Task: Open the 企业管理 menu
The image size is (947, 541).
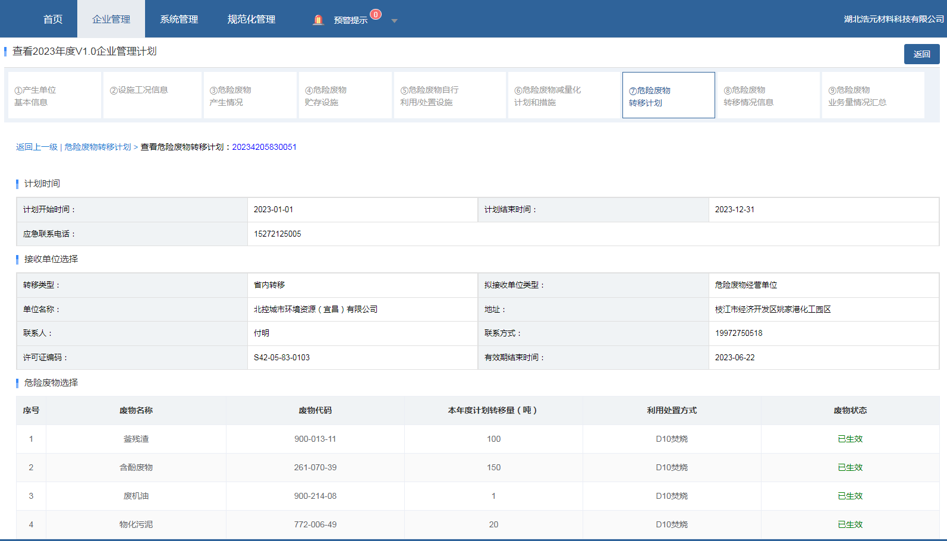Action: point(111,19)
